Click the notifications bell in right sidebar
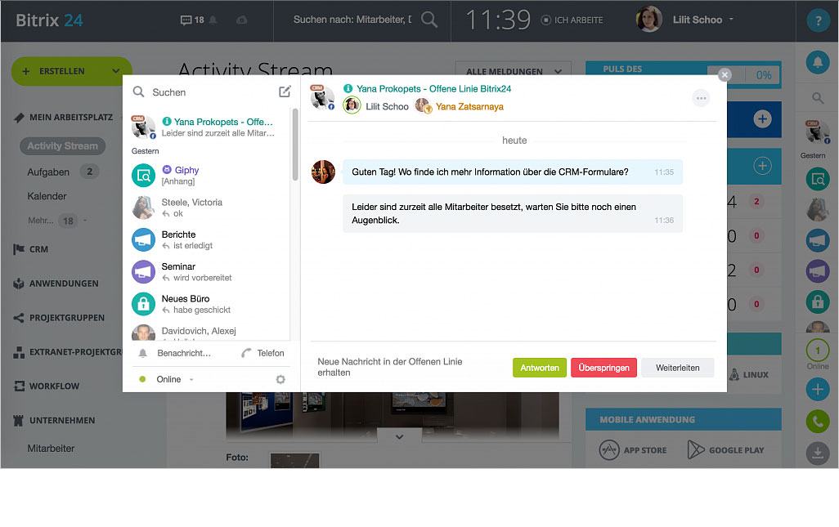The width and height of the screenshot is (839, 527). click(x=818, y=63)
